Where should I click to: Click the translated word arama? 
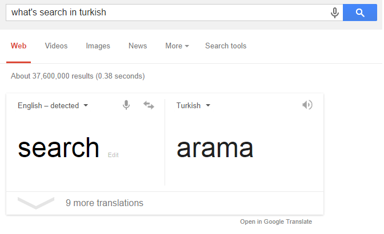point(215,149)
